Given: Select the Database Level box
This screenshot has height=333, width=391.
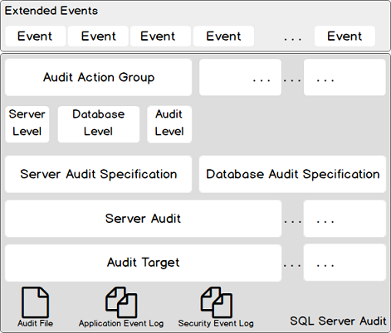Looking at the screenshot, I should pos(99,124).
